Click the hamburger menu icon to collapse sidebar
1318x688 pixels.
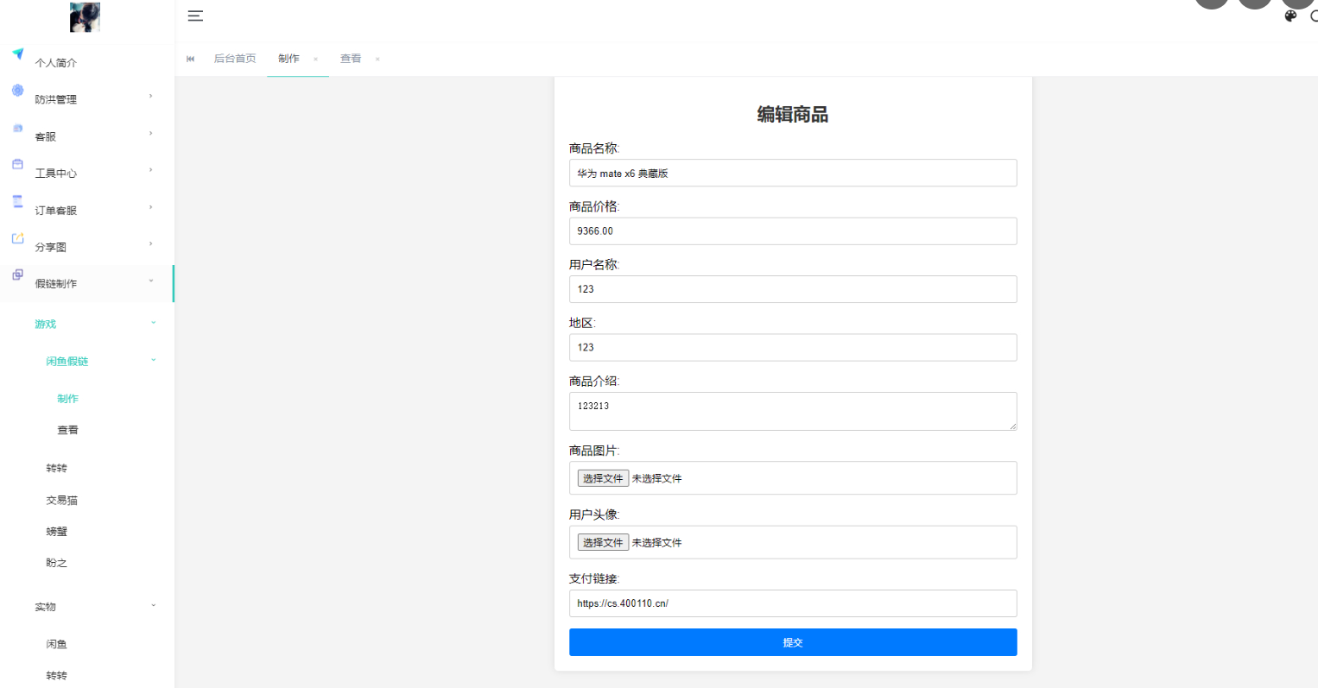tap(195, 16)
